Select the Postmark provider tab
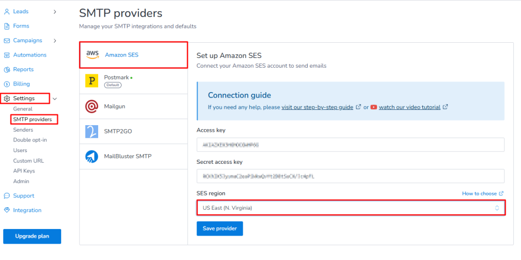Viewport: 521px width, 260px height. click(x=134, y=81)
